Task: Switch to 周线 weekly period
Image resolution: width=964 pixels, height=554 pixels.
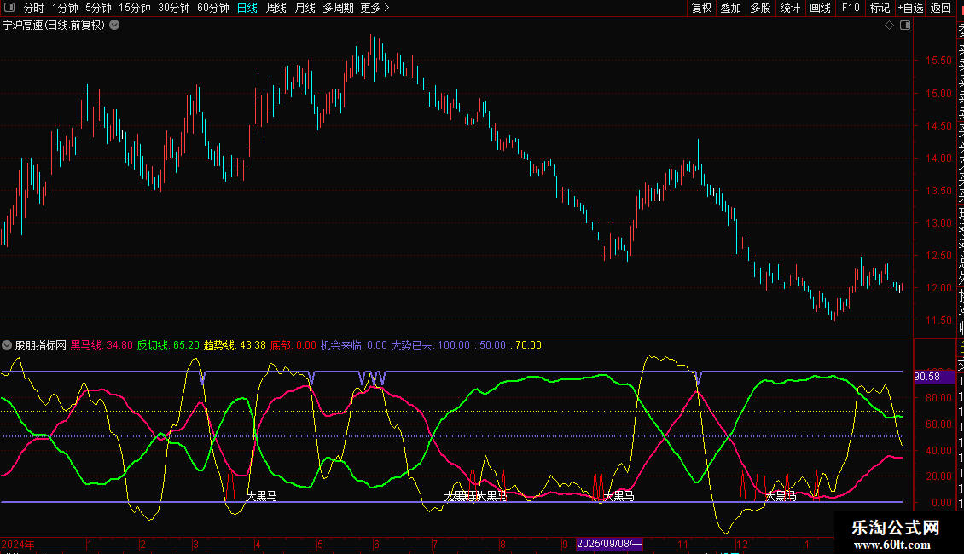Action: pyautogui.click(x=276, y=8)
